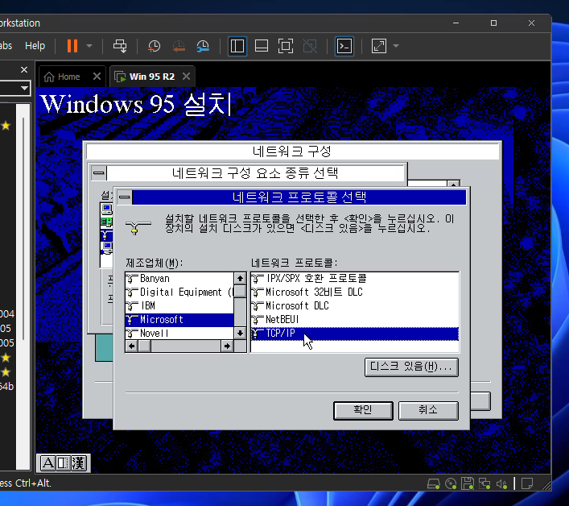569x506 pixels.
Task: Click the adapter component icon behind the dialog
Action: pyautogui.click(x=107, y=222)
